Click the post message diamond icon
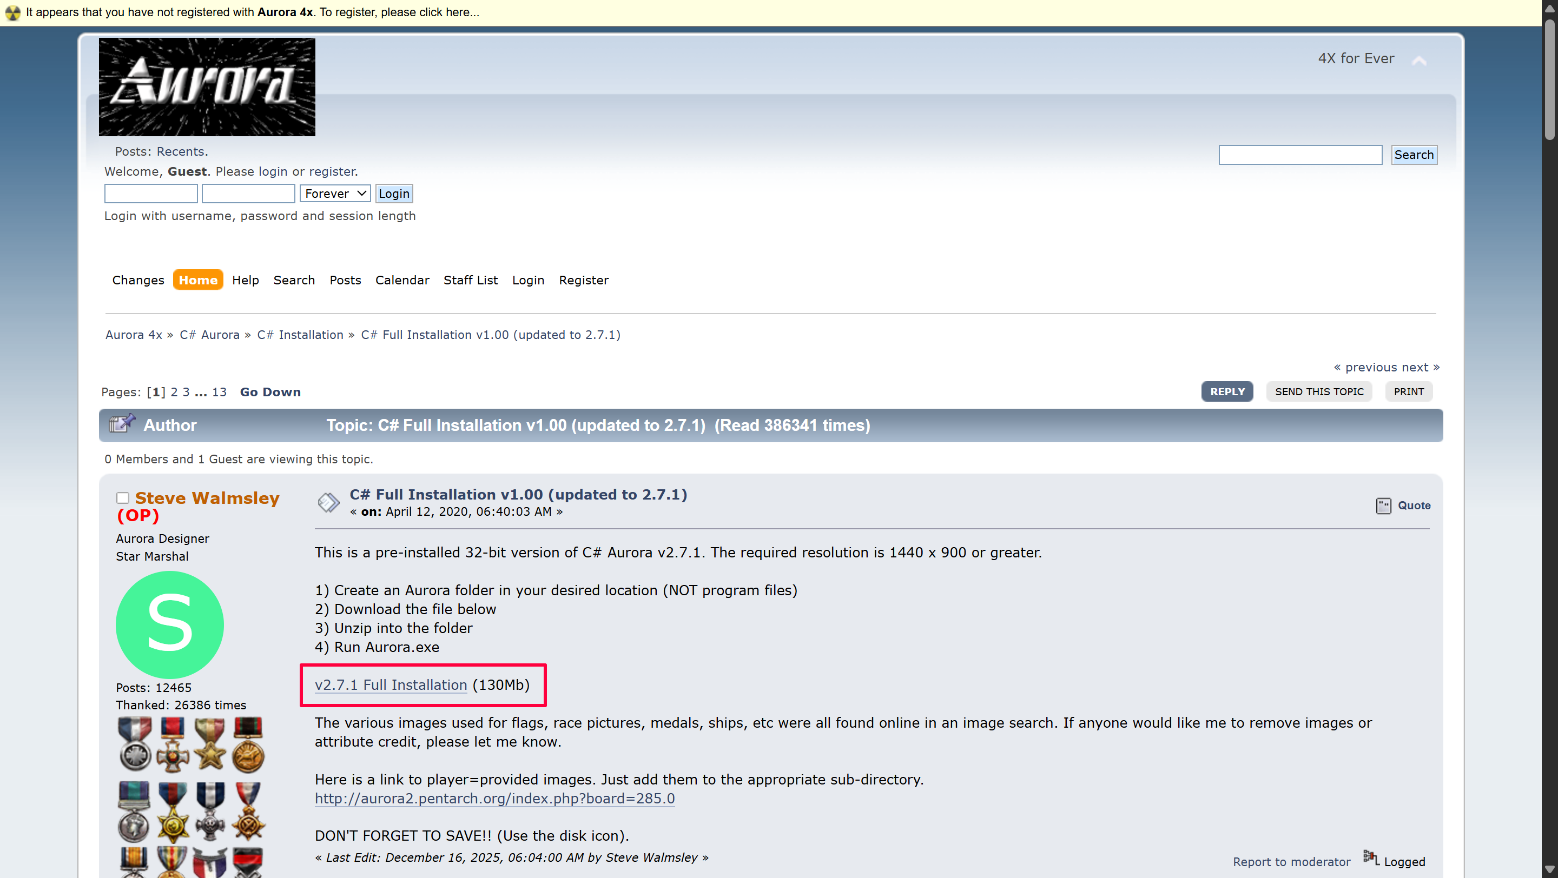 pyautogui.click(x=328, y=502)
